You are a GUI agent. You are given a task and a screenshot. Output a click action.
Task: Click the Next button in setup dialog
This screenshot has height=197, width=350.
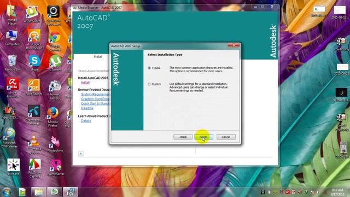[203, 137]
